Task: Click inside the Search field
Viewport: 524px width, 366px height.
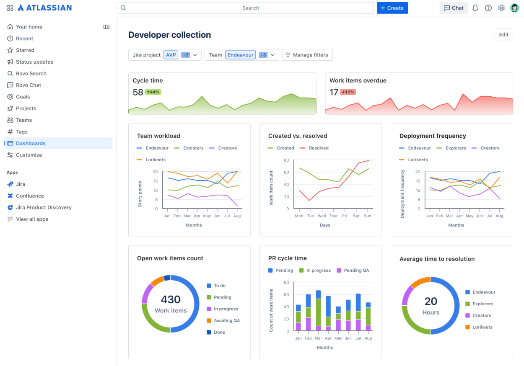Action: click(245, 8)
